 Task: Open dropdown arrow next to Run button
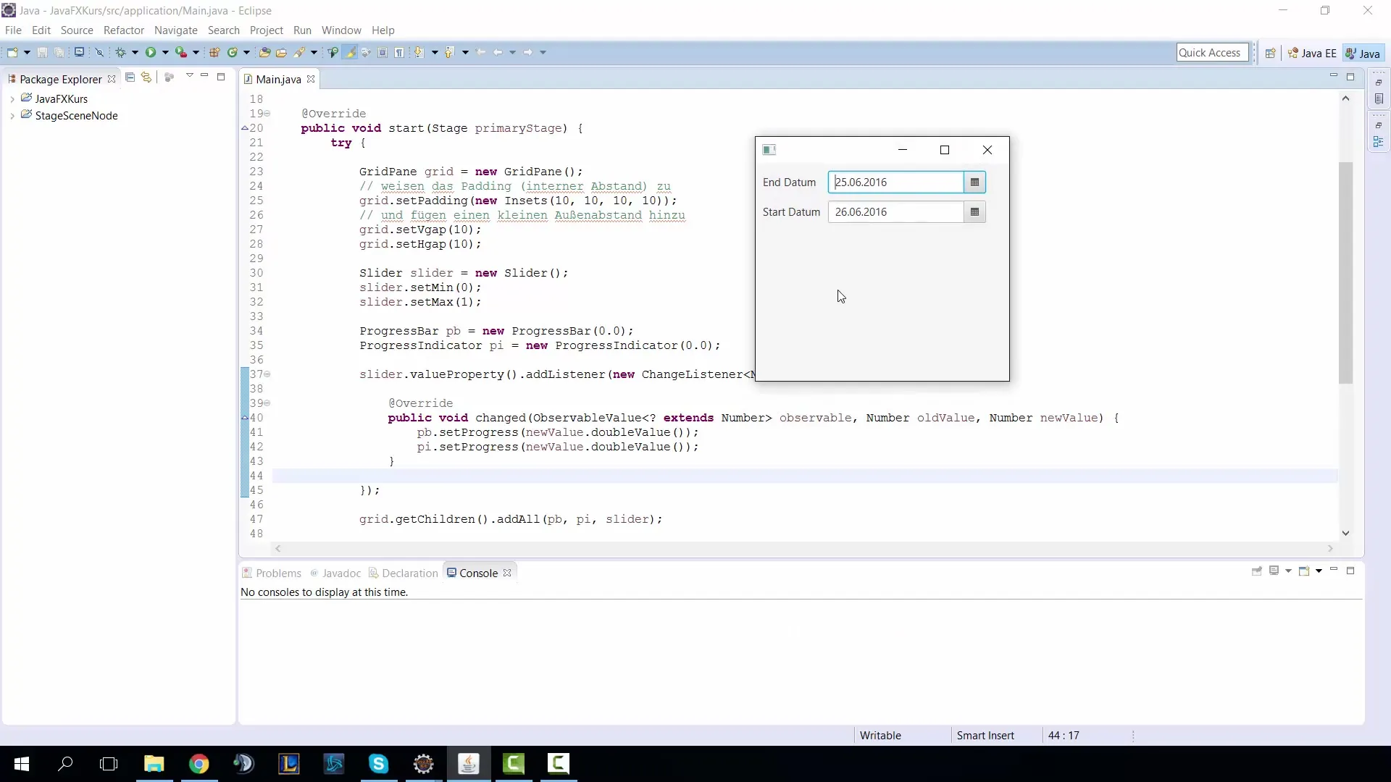[x=165, y=52]
